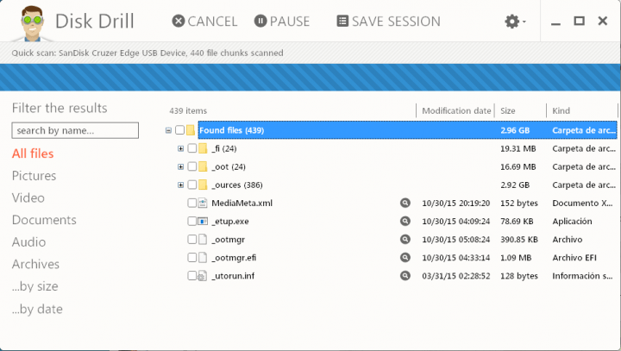
Task: Preview MediaMeta.xml with magnifier icon
Action: click(x=405, y=203)
